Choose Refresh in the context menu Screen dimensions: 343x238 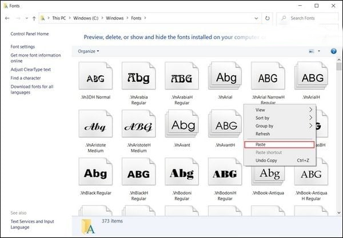point(280,134)
